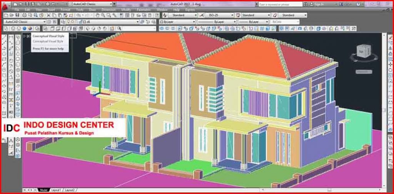The width and height of the screenshot is (394, 194).
Task: Click the Open file icon in Standard toolbar
Action: point(12,15)
